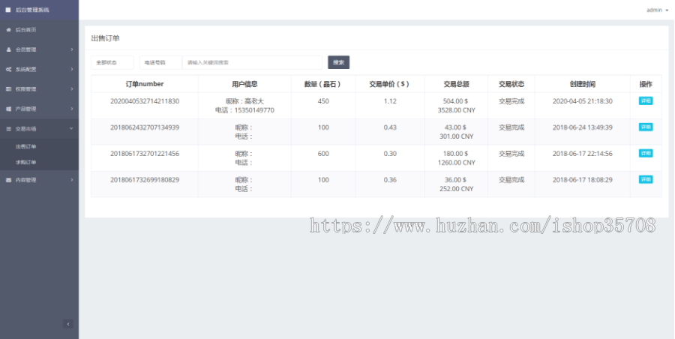Click the 出售订单 page heading

coord(106,38)
